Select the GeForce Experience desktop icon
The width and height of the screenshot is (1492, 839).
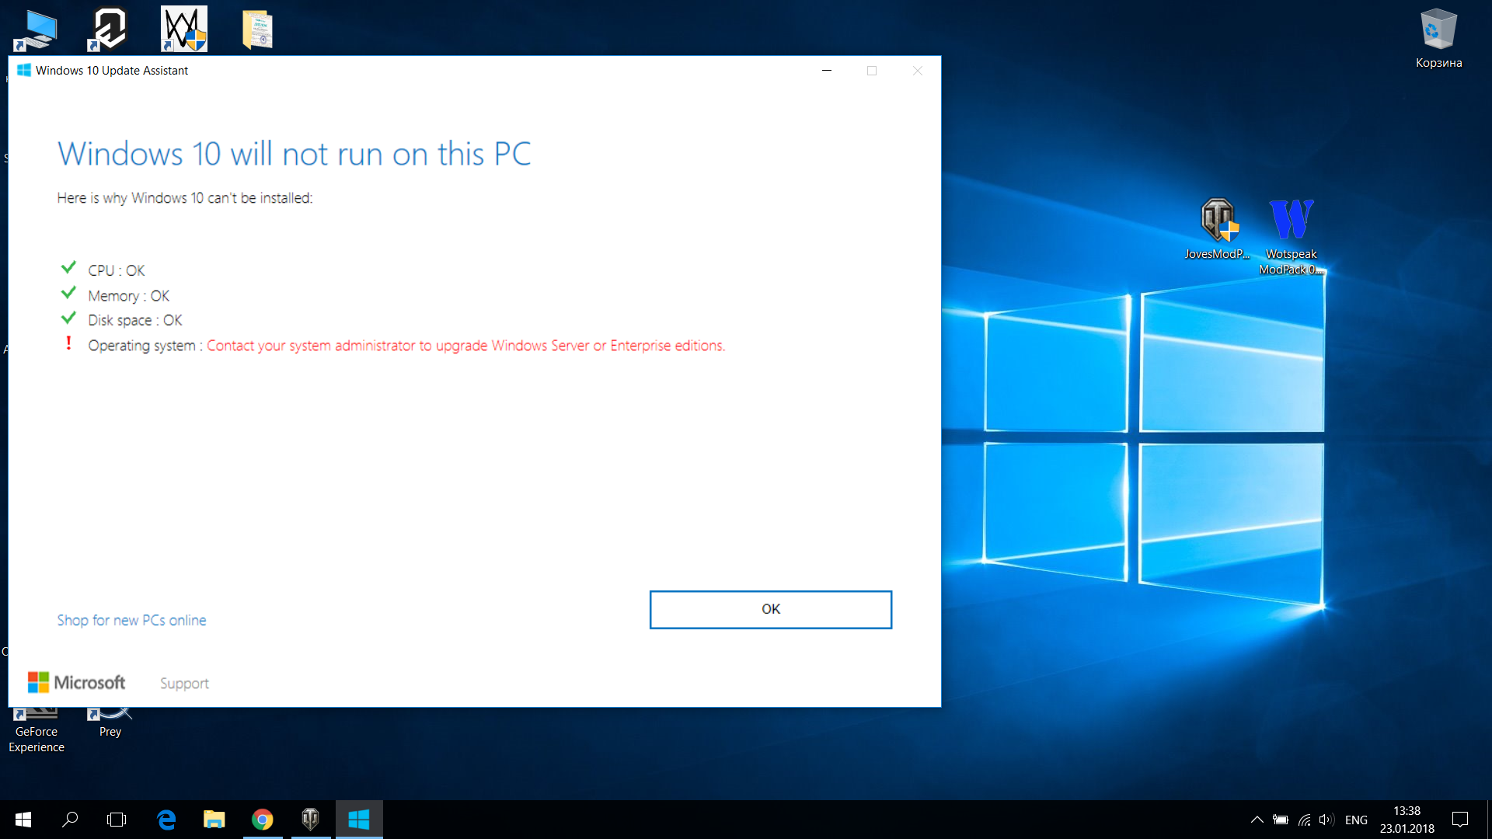click(x=37, y=730)
